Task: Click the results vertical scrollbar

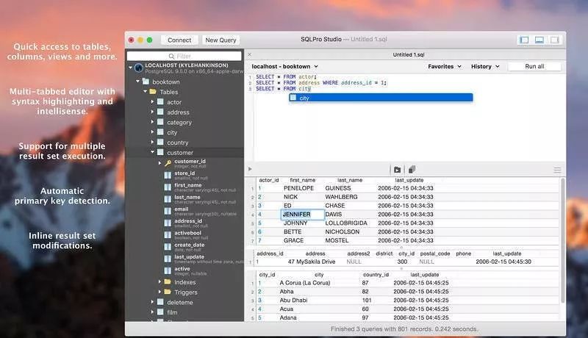Action: [x=562, y=240]
